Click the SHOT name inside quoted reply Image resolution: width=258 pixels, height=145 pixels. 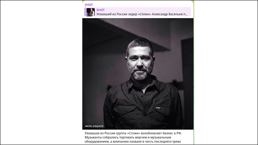pos(100,10)
